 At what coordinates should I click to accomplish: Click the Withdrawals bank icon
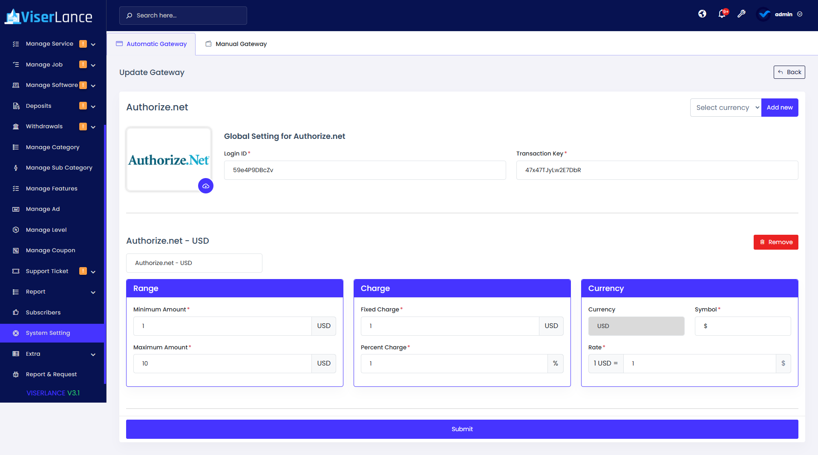tap(16, 127)
